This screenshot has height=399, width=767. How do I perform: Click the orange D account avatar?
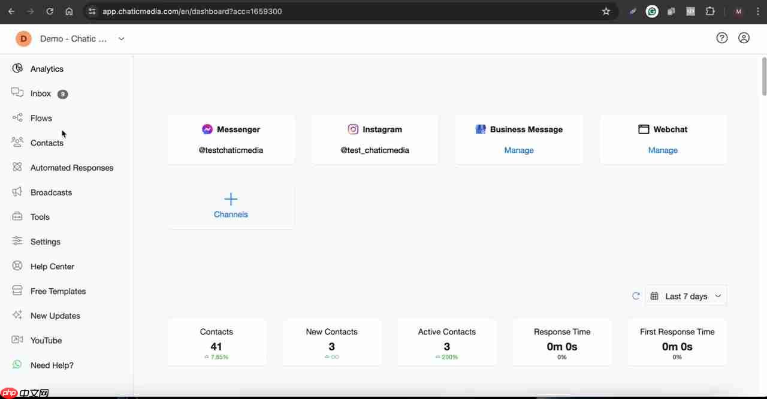[x=23, y=38]
